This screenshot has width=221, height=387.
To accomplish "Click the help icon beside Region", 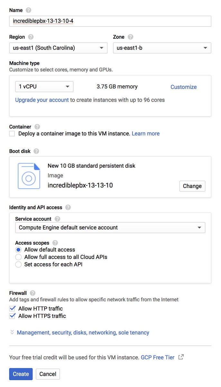I will point(31,37).
